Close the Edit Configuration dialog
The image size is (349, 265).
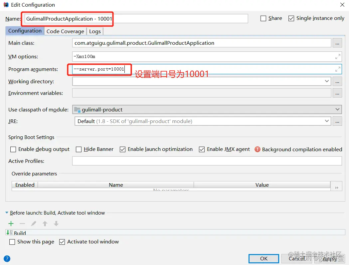coord(342,5)
